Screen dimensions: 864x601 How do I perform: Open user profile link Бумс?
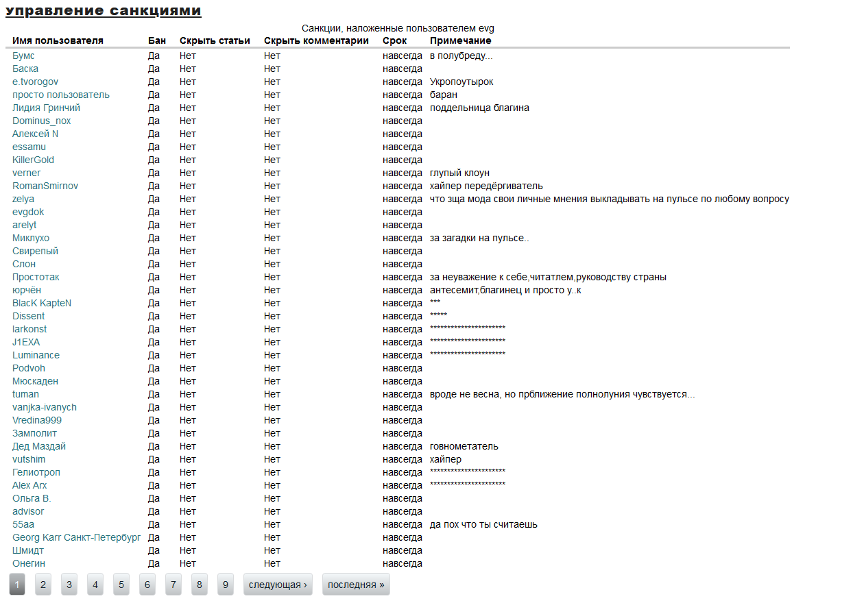(x=23, y=56)
